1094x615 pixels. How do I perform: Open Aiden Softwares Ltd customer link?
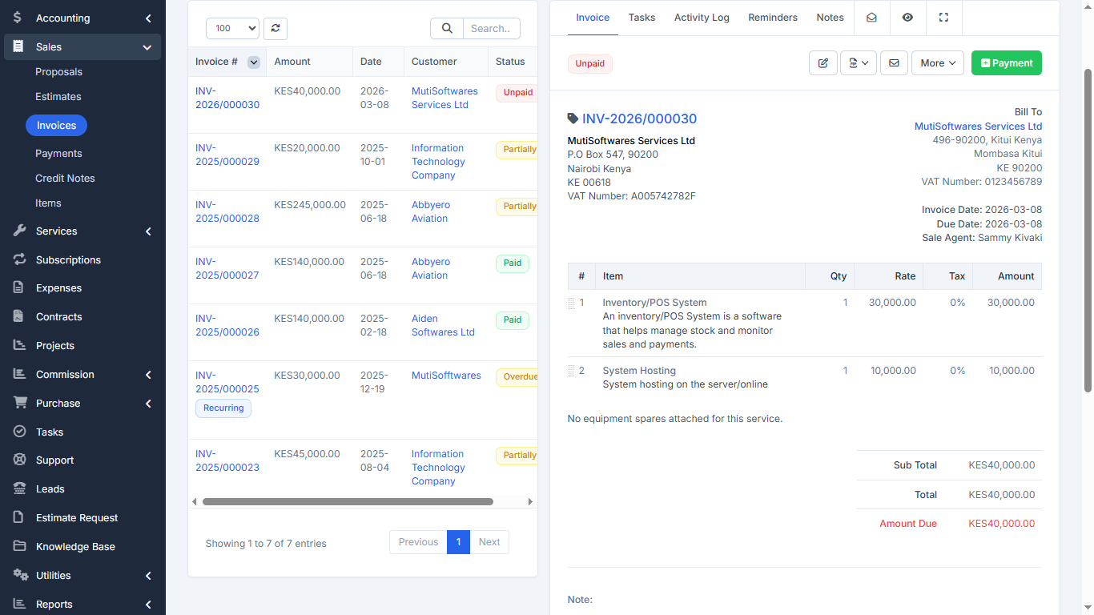coord(443,325)
